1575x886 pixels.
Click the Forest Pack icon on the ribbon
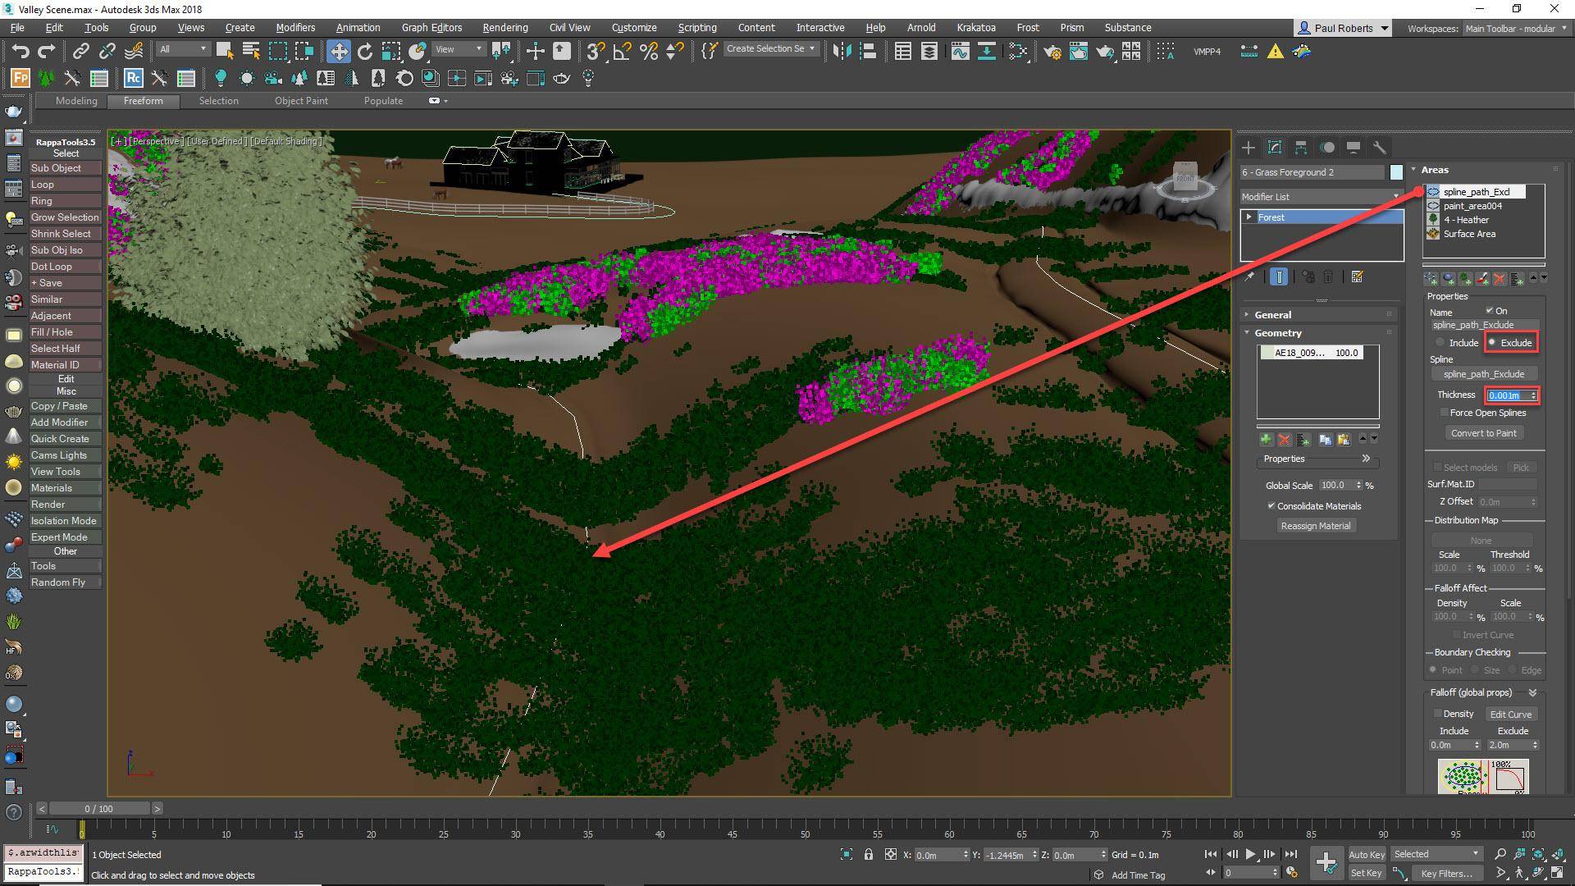click(19, 78)
